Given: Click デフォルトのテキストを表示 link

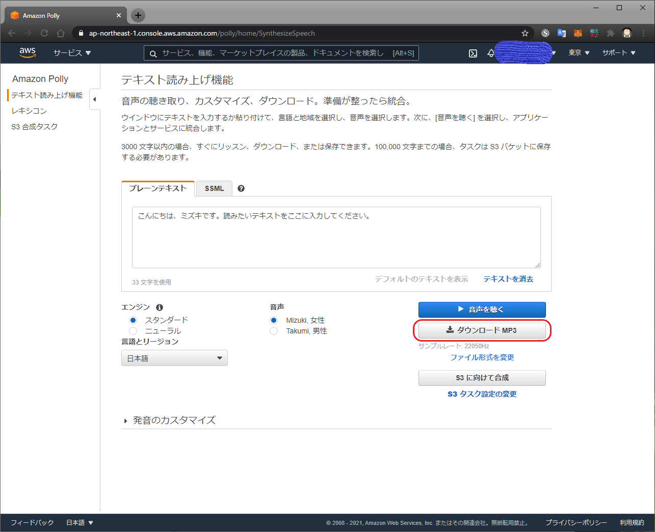Looking at the screenshot, I should [x=421, y=279].
